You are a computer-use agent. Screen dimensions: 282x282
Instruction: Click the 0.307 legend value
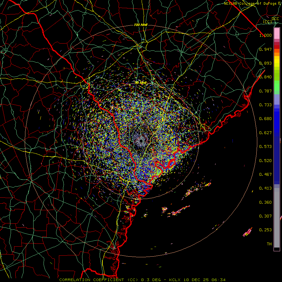click(265, 216)
